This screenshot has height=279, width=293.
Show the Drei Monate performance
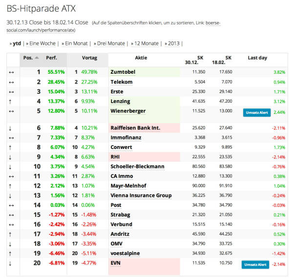[109, 43]
